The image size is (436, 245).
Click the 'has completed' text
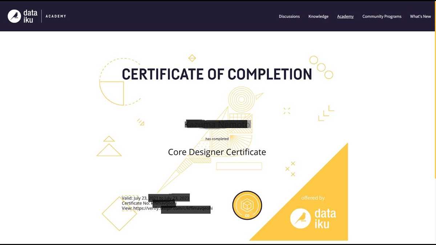coord(217,139)
